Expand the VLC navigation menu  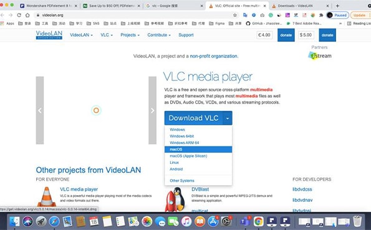[x=107, y=35]
